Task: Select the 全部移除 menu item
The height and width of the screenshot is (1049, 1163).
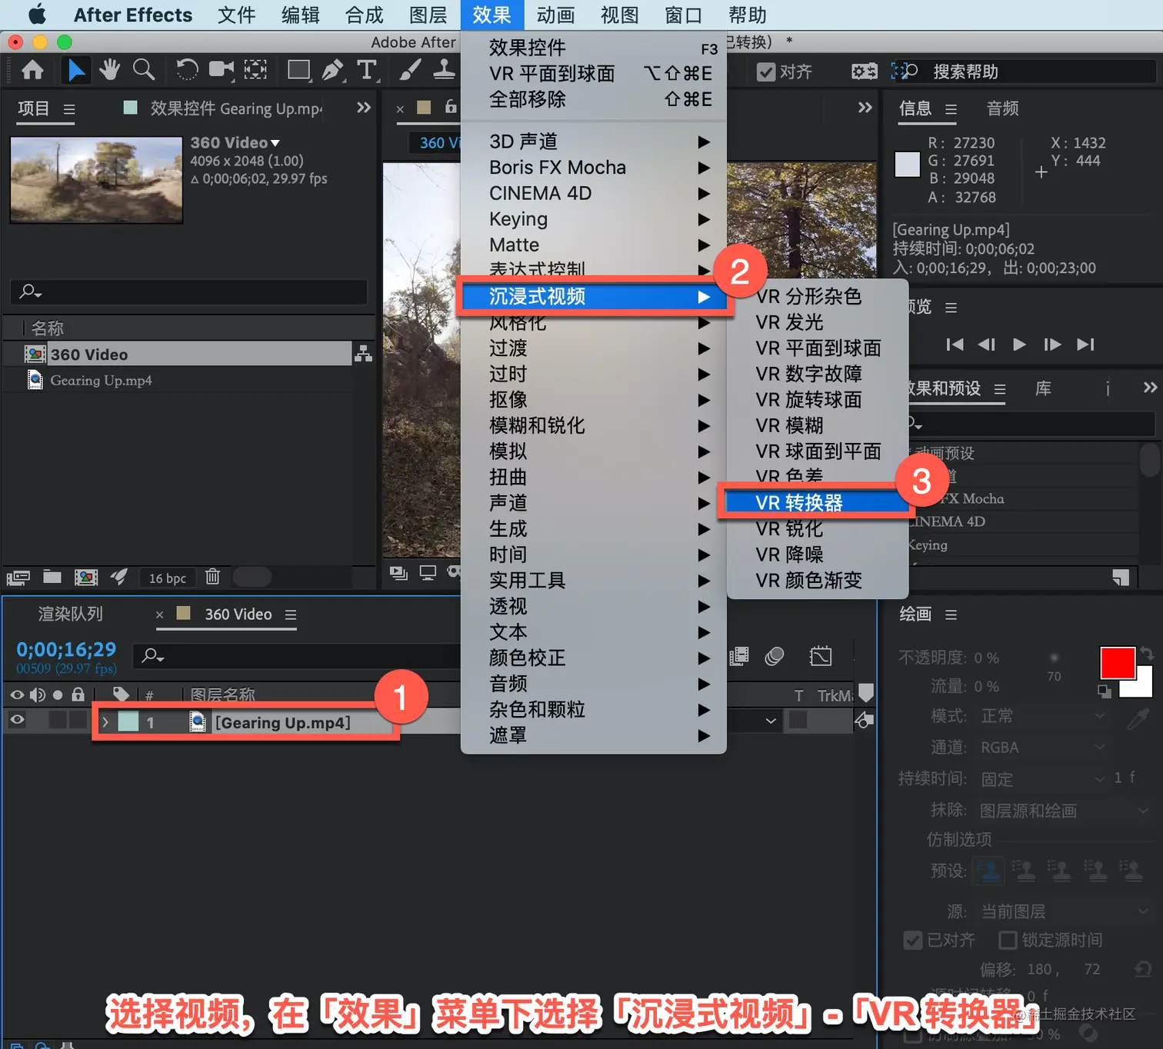Action: coord(594,98)
